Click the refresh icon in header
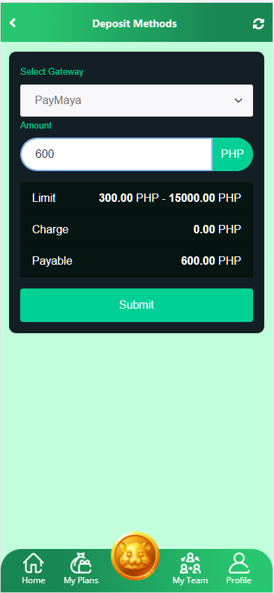This screenshot has width=274, height=593. pyautogui.click(x=259, y=24)
